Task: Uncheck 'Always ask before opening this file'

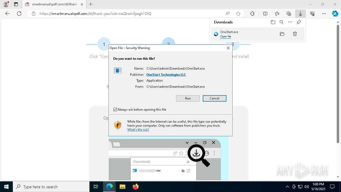Action: pyautogui.click(x=115, y=110)
